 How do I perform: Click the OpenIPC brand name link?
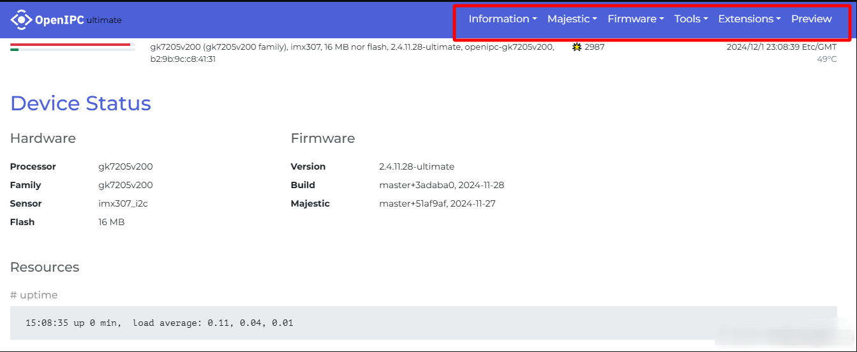point(59,20)
